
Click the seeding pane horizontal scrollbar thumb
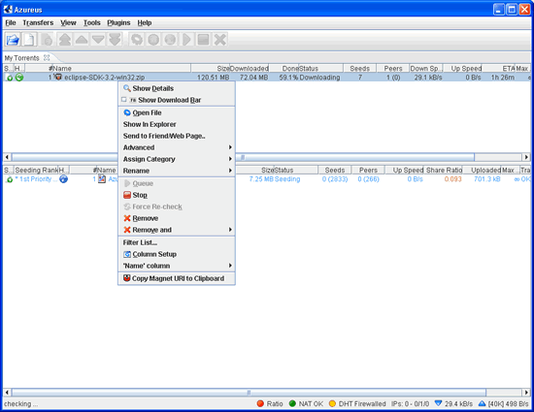249,393
